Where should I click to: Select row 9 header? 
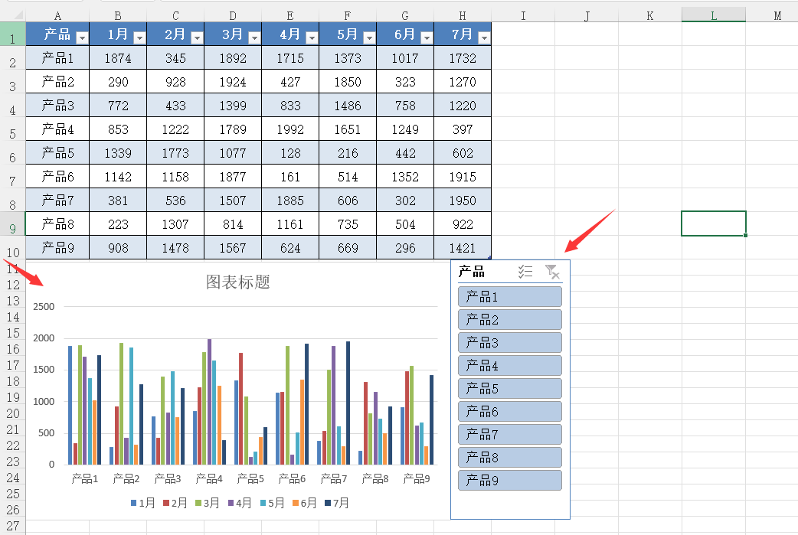tap(12, 223)
